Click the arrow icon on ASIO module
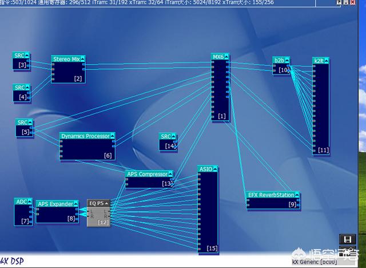 215,169
